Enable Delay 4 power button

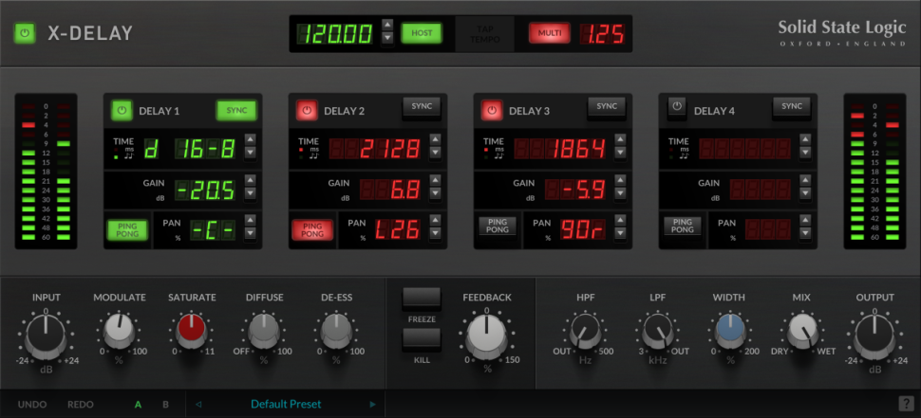click(x=677, y=107)
